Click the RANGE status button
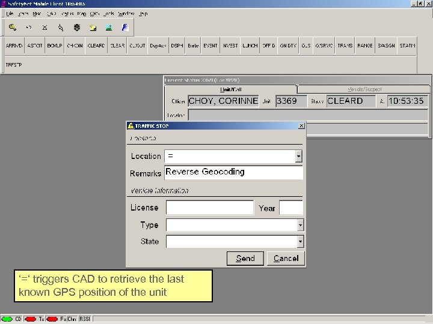This screenshot has width=433, height=324. coord(365,46)
